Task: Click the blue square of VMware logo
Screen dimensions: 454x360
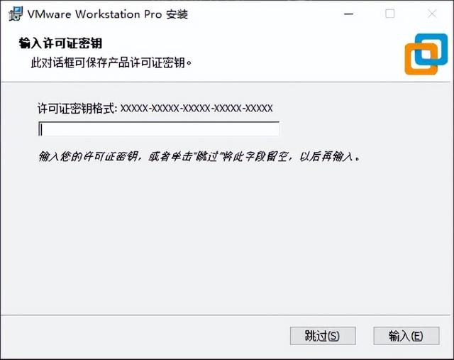Action: (431, 50)
